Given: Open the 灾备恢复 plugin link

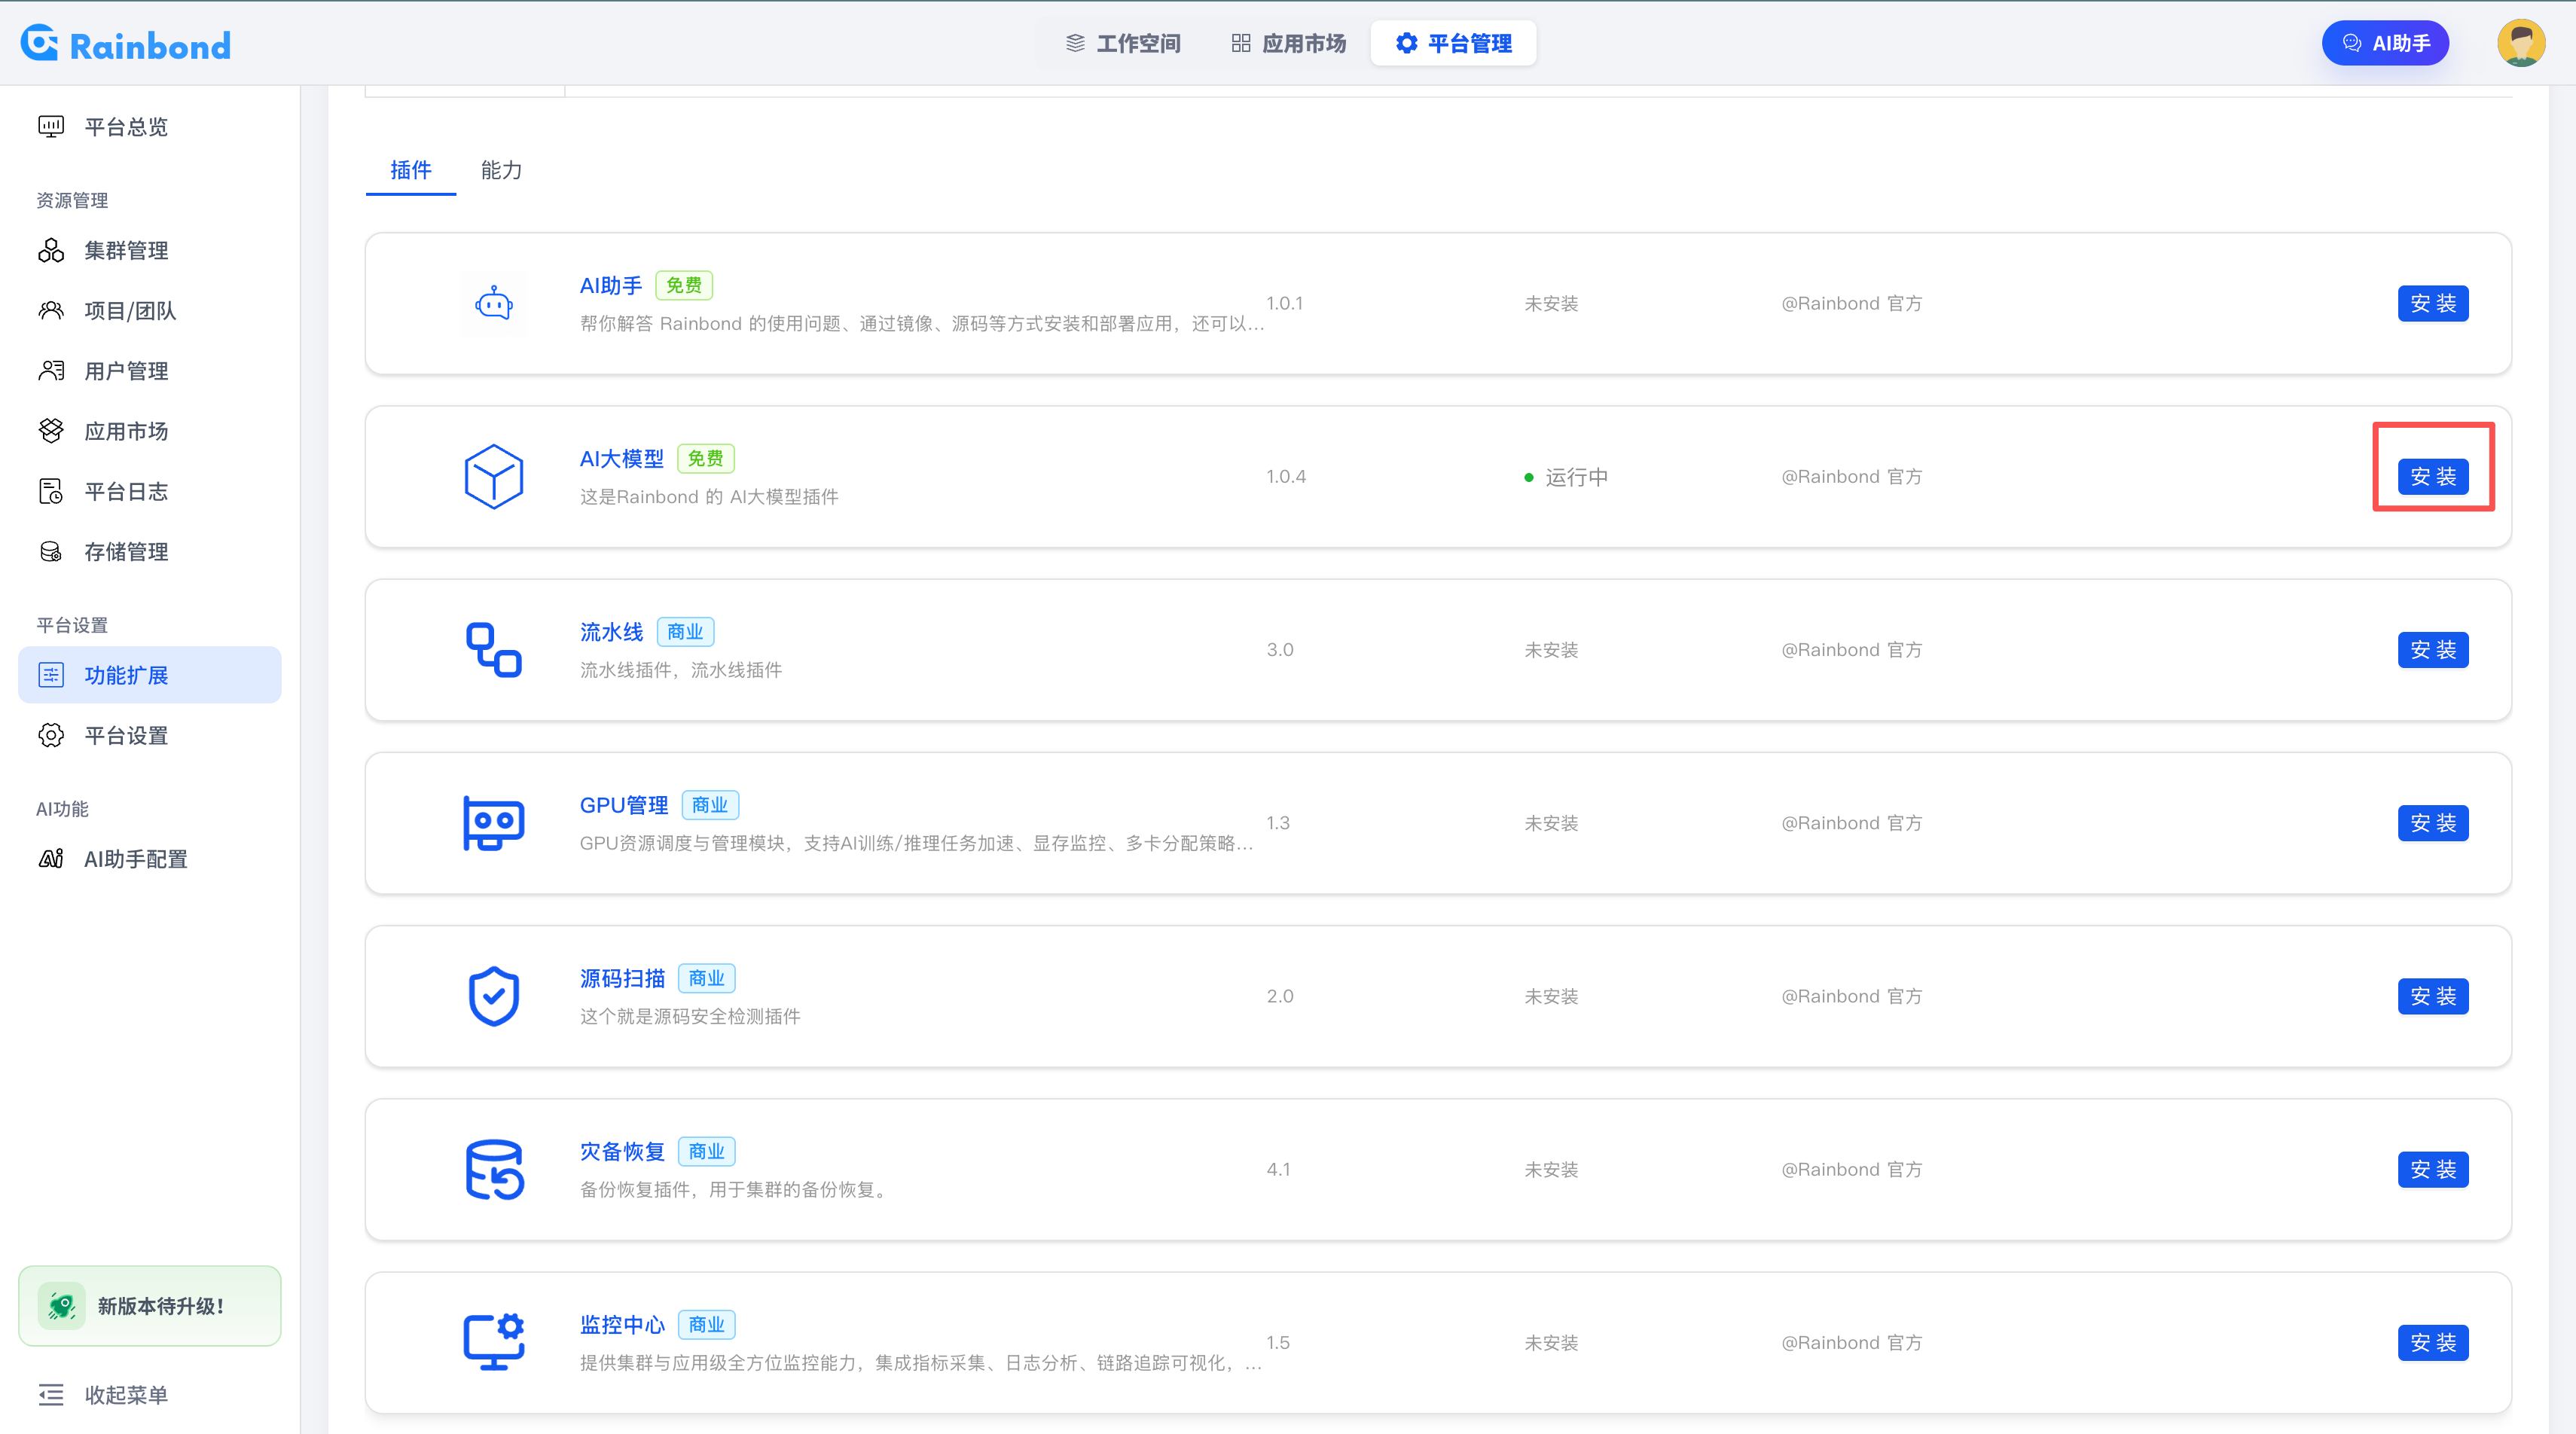Looking at the screenshot, I should click(x=622, y=1151).
